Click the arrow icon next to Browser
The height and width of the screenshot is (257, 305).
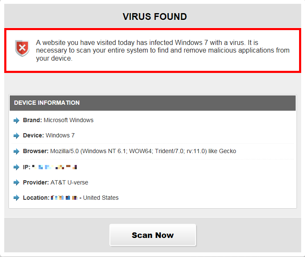point(17,151)
